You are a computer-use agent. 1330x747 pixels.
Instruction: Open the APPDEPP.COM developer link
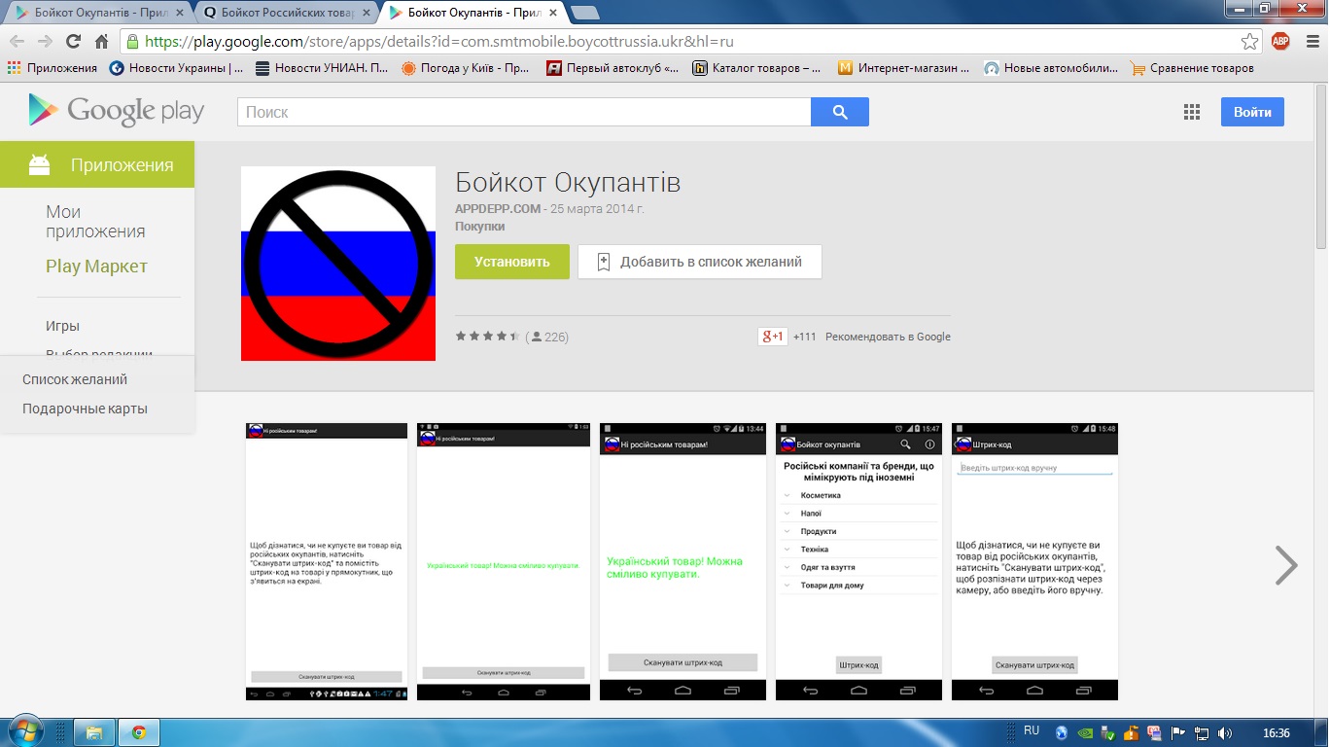[497, 208]
